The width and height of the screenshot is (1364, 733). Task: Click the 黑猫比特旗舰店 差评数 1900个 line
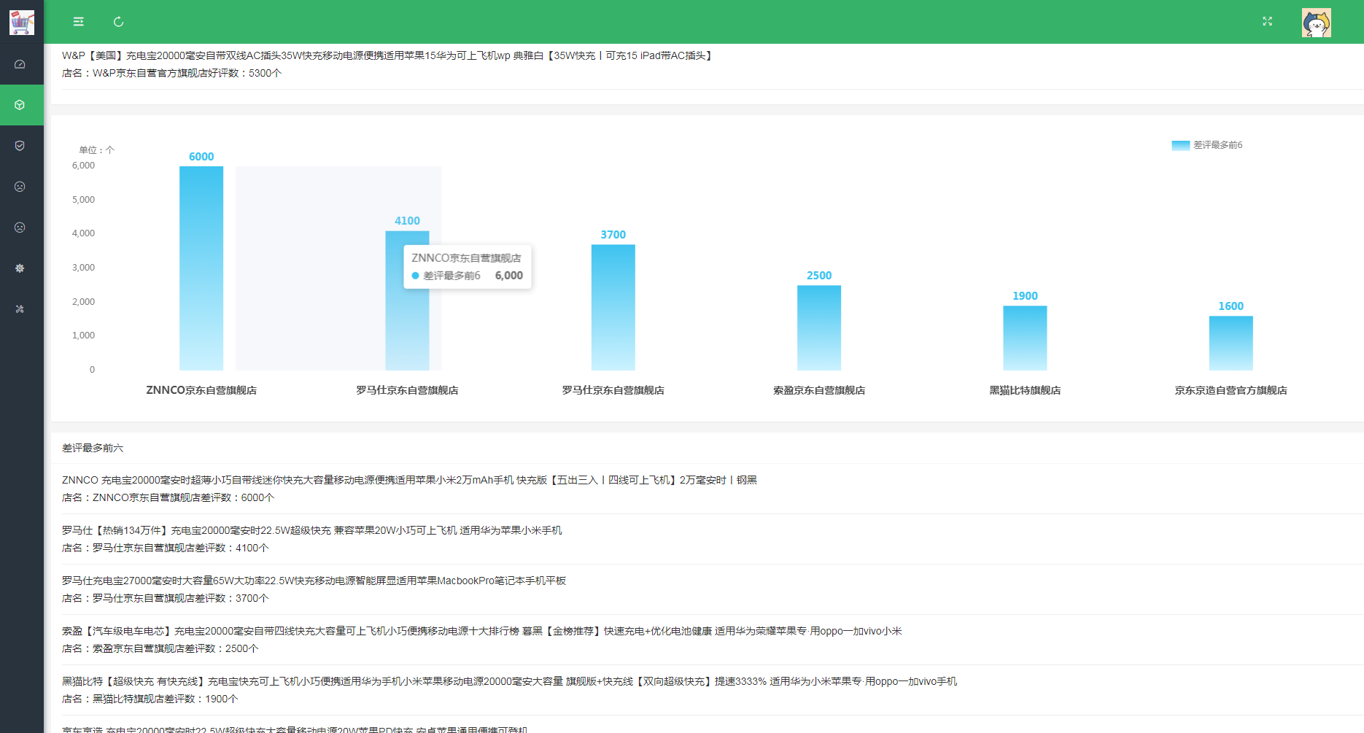(150, 699)
